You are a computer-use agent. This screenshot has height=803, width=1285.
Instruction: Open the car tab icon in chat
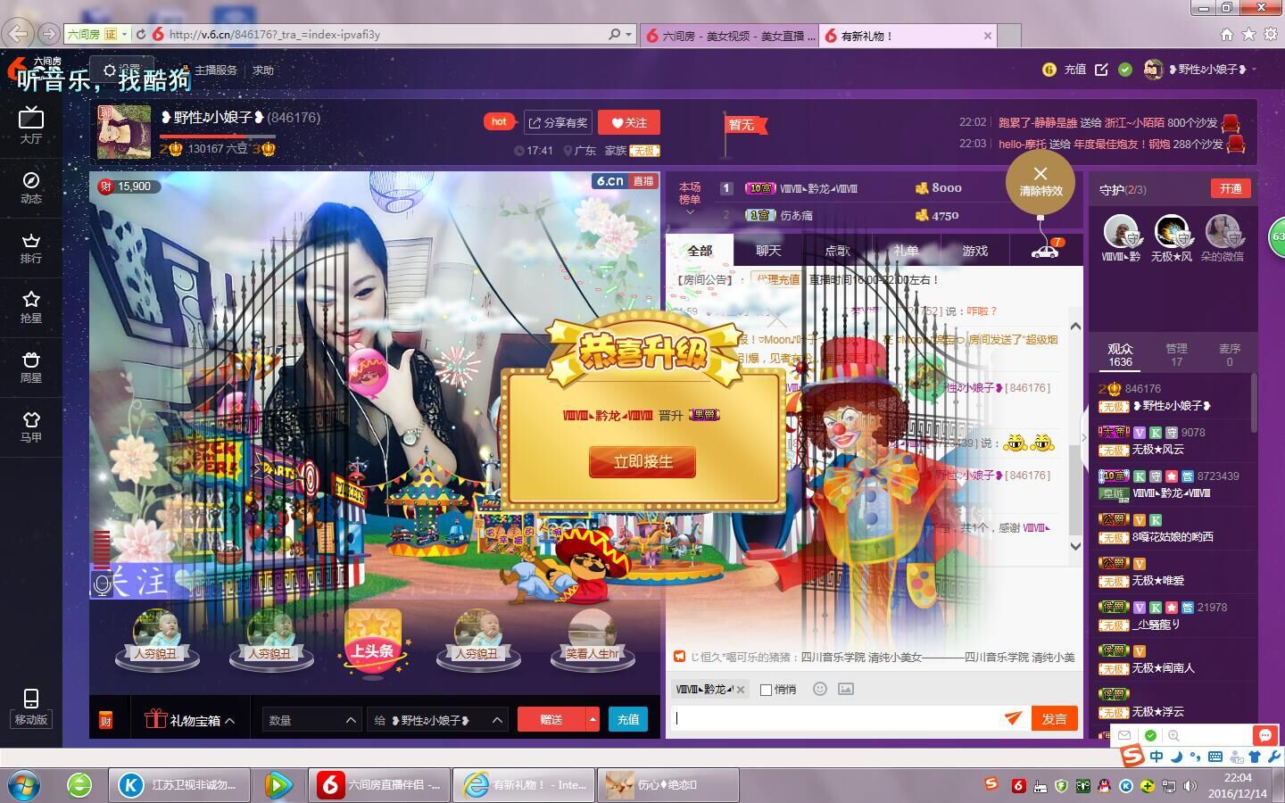pyautogui.click(x=1045, y=250)
